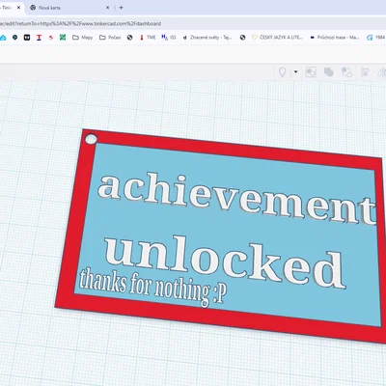The height and width of the screenshot is (386, 386).
Task: Open the dark blue round bookmark icon
Action: tap(14, 38)
